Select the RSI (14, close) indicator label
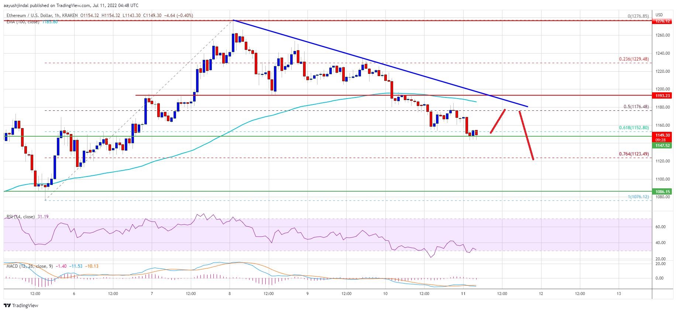Viewport: 677px width, 312px height. [21, 217]
